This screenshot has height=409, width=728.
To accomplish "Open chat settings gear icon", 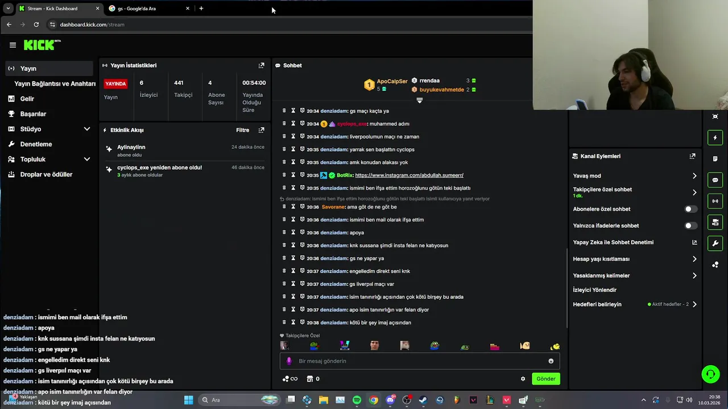I will pyautogui.click(x=523, y=379).
